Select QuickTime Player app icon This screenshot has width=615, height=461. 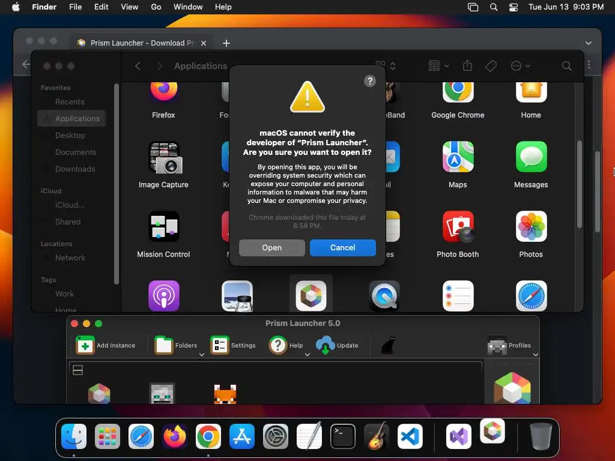point(384,296)
